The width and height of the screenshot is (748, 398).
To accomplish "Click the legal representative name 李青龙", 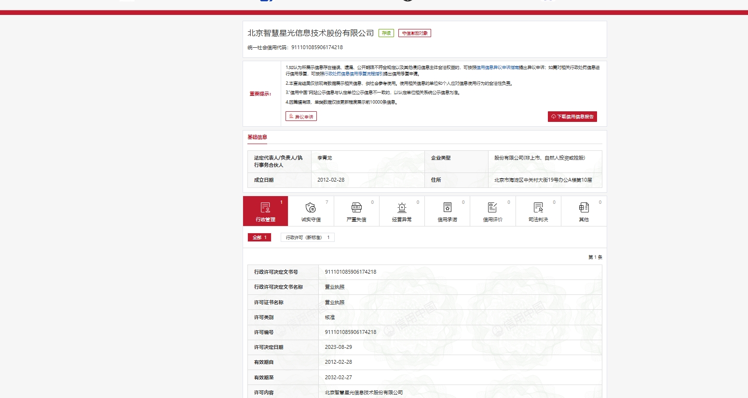I will pos(325,158).
